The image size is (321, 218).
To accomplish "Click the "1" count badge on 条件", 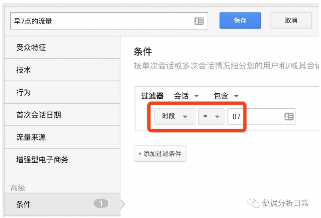I will pos(101,204).
